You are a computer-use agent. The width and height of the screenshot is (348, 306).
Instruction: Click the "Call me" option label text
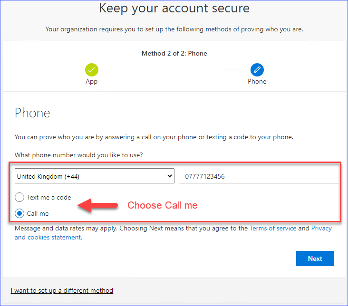point(38,213)
